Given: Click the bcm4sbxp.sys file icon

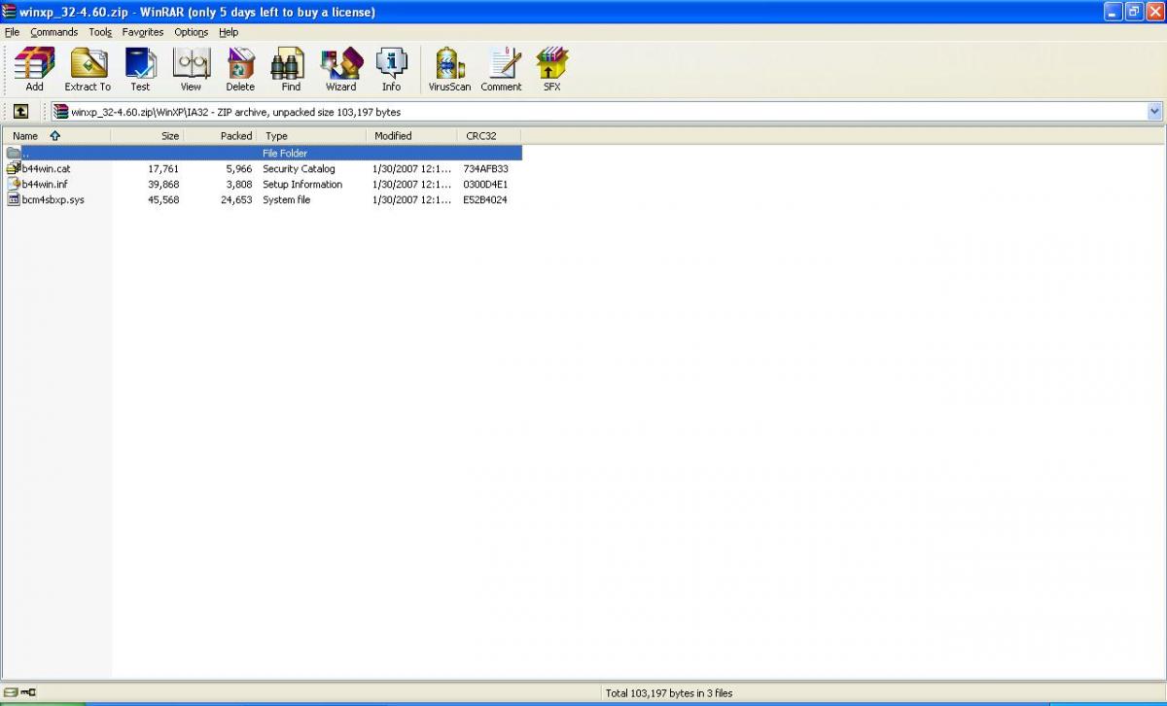Looking at the screenshot, I should click(x=13, y=199).
